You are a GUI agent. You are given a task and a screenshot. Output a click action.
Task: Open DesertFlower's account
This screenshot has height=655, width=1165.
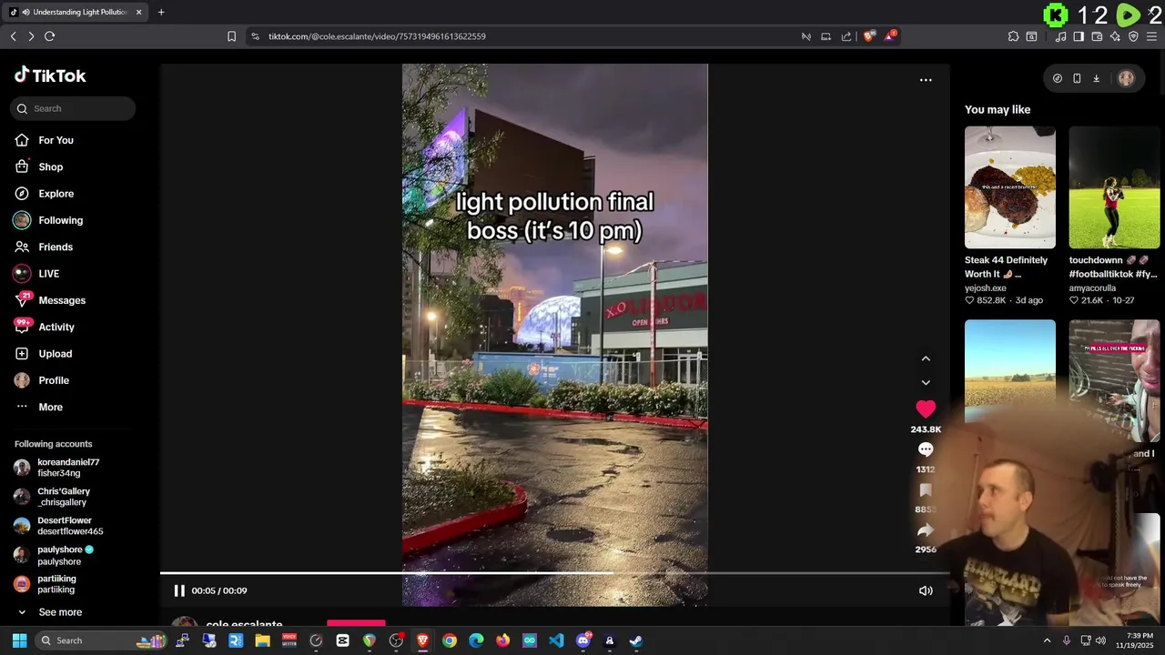tap(70, 526)
